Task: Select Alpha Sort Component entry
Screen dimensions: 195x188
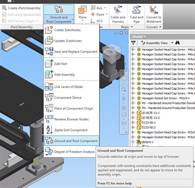Action: [x=71, y=130]
